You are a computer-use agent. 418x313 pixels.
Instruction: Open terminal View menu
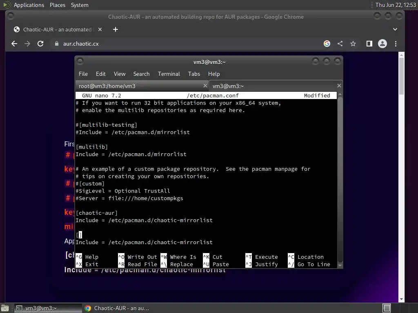coord(120,74)
